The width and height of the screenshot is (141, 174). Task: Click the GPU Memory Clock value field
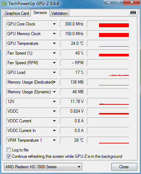[x=72, y=34]
